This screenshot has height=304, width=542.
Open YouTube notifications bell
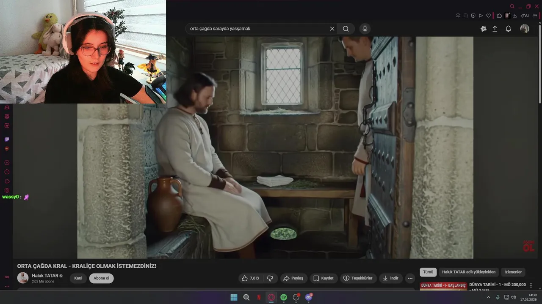coord(508,29)
